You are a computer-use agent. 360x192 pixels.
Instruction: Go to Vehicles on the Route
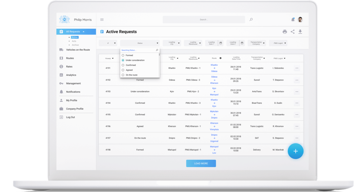78,50
